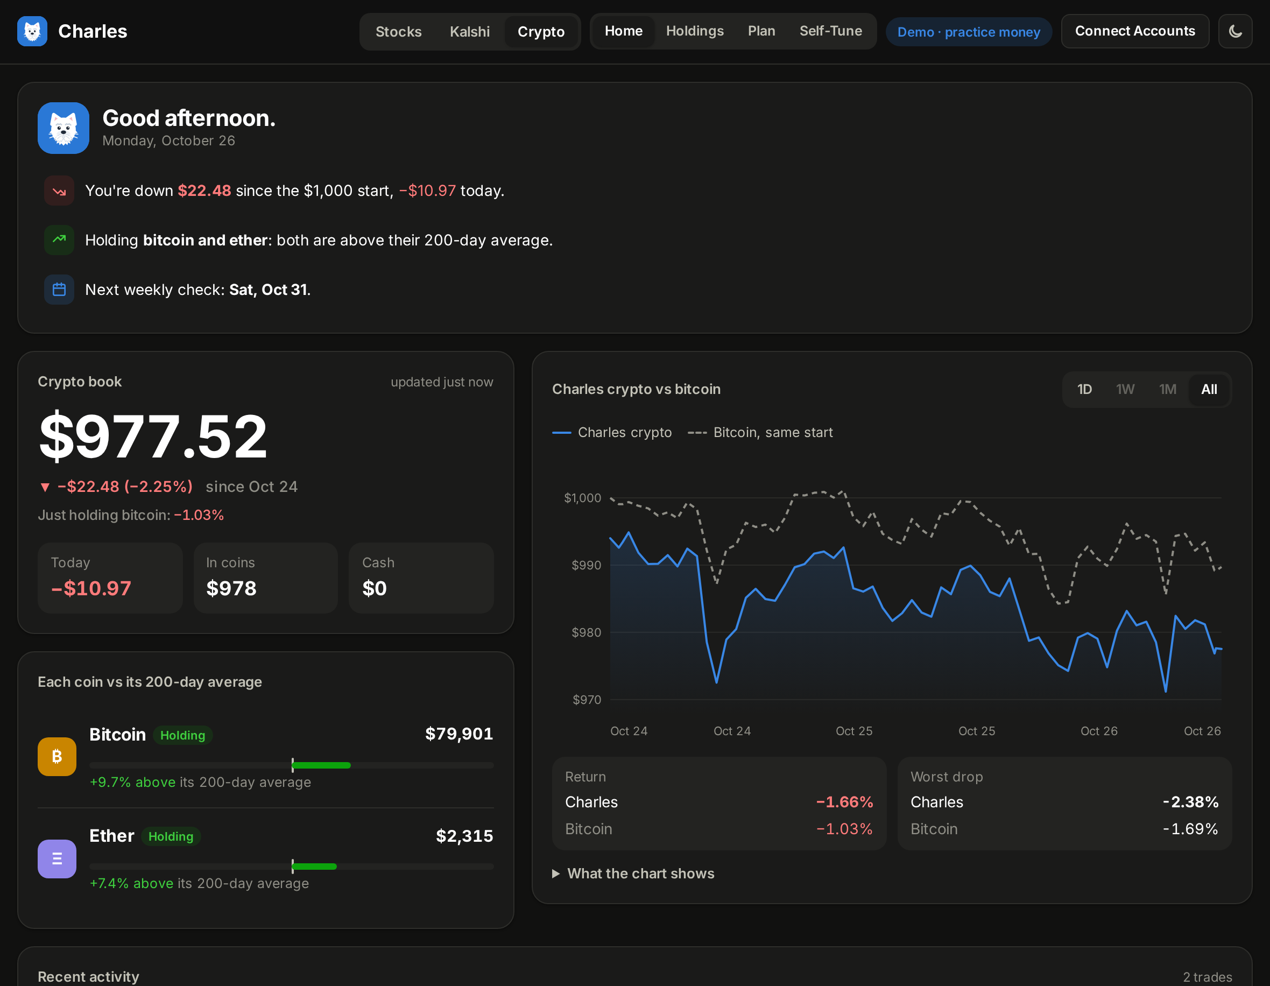1270x986 pixels.
Task: Click Charles worst drop value -2.38%
Action: click(1190, 801)
